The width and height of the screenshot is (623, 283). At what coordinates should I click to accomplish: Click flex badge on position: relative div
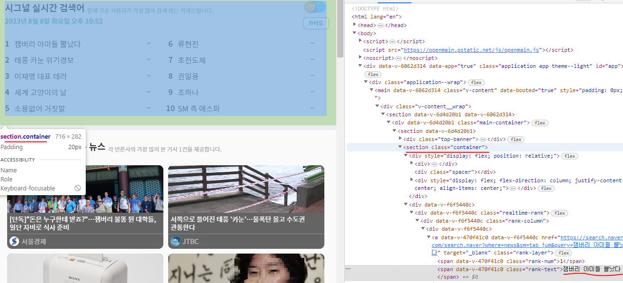[570, 156]
